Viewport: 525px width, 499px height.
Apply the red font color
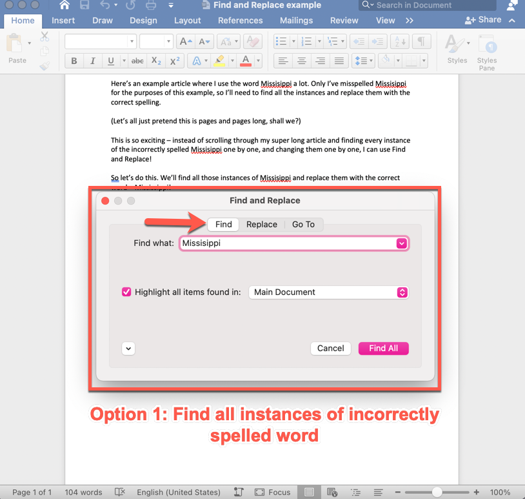(246, 61)
